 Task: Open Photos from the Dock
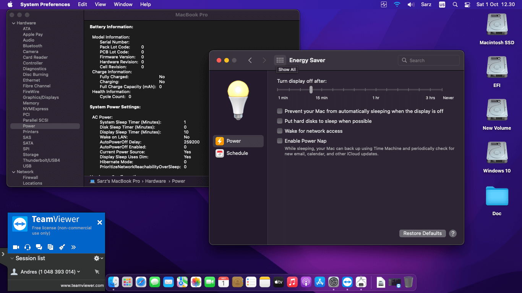click(196, 282)
